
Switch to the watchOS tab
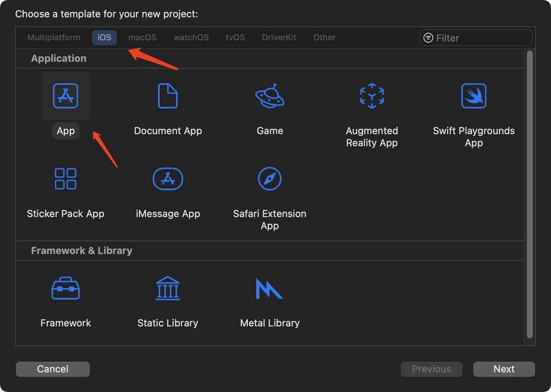click(x=191, y=37)
